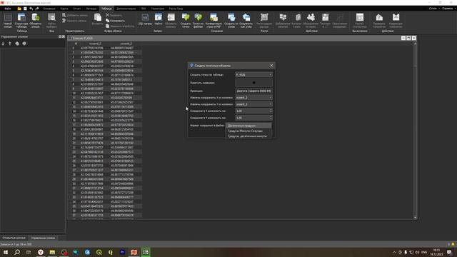Click projection field Долгота / Широта

pos(253,91)
